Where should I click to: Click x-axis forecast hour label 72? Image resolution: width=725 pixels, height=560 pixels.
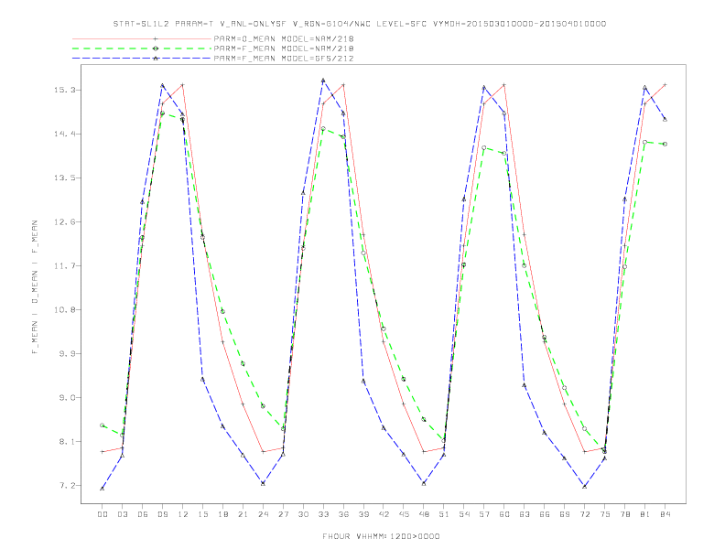(585, 514)
